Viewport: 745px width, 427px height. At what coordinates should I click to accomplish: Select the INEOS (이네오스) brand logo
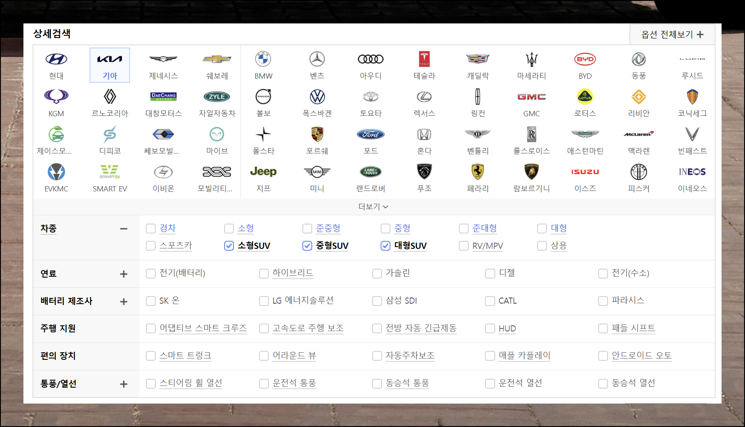(x=692, y=172)
